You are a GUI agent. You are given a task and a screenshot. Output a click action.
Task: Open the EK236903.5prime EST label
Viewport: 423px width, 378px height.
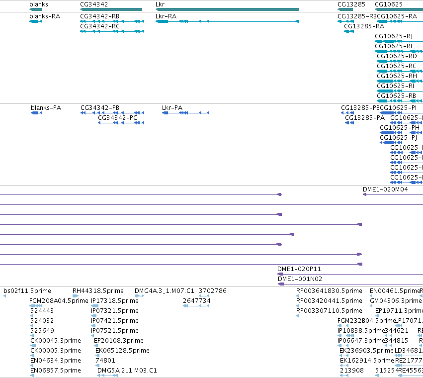click(366, 351)
